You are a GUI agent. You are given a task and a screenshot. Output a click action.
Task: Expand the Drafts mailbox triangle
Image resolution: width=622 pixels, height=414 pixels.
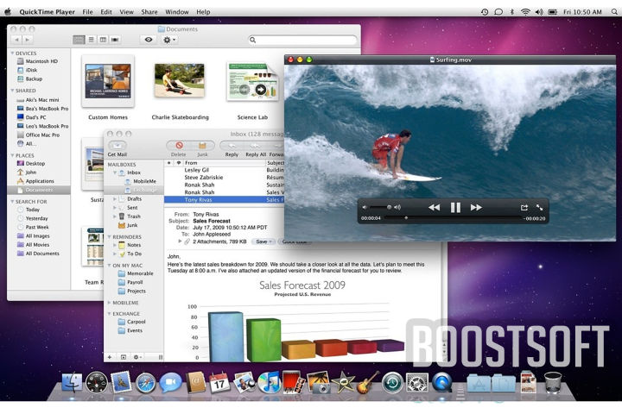click(x=115, y=198)
